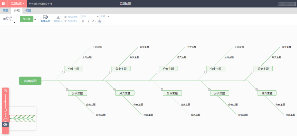
Task: Select topmost leaf 分支主题 of fifth upper branch
Action: click(286, 47)
